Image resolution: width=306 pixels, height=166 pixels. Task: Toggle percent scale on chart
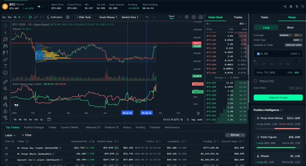click(x=188, y=120)
